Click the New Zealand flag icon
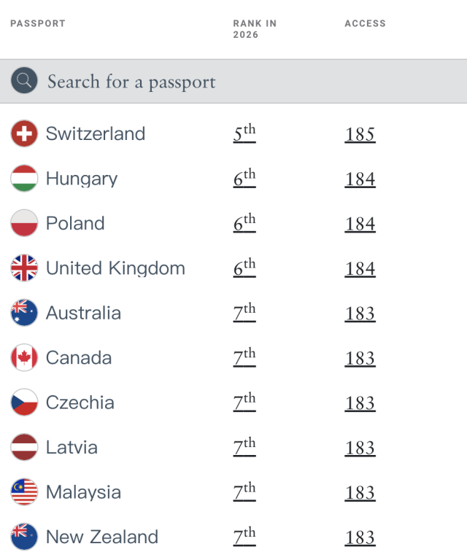Screen dimensions: 467x560 pos(24,537)
